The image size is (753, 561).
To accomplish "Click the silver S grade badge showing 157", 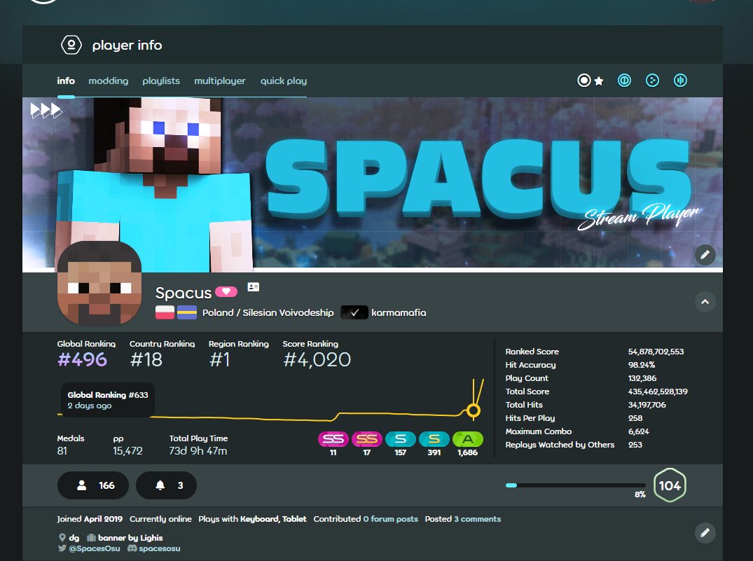I will click(x=401, y=439).
